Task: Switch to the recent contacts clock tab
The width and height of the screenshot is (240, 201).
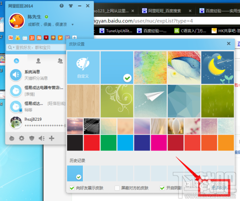Action: point(16,61)
